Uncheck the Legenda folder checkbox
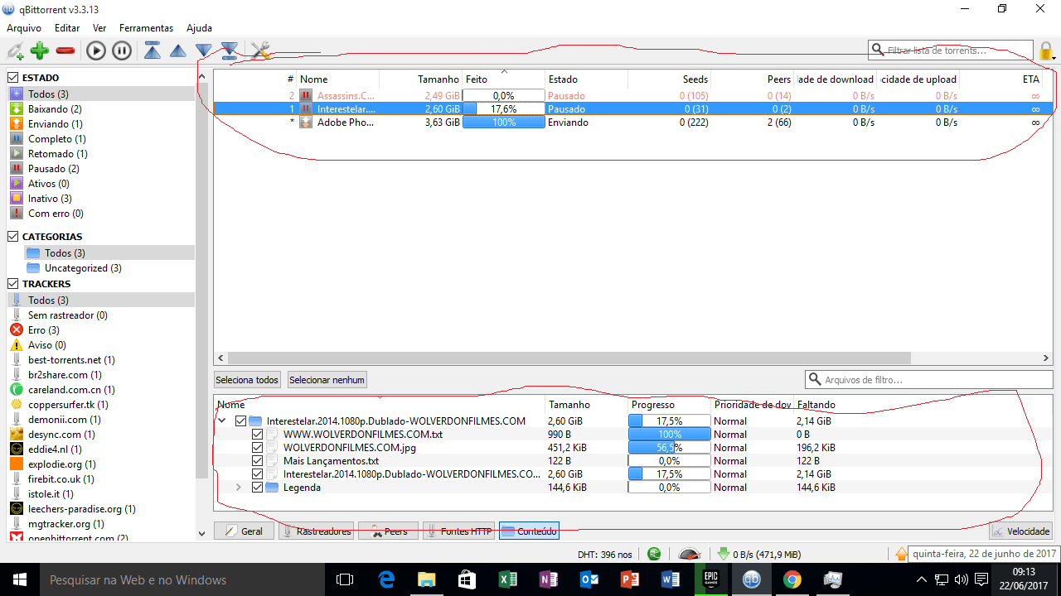1061x596 pixels. [257, 488]
